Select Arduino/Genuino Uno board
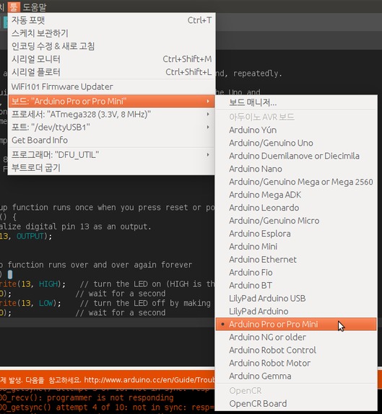382x414 pixels. click(296, 143)
